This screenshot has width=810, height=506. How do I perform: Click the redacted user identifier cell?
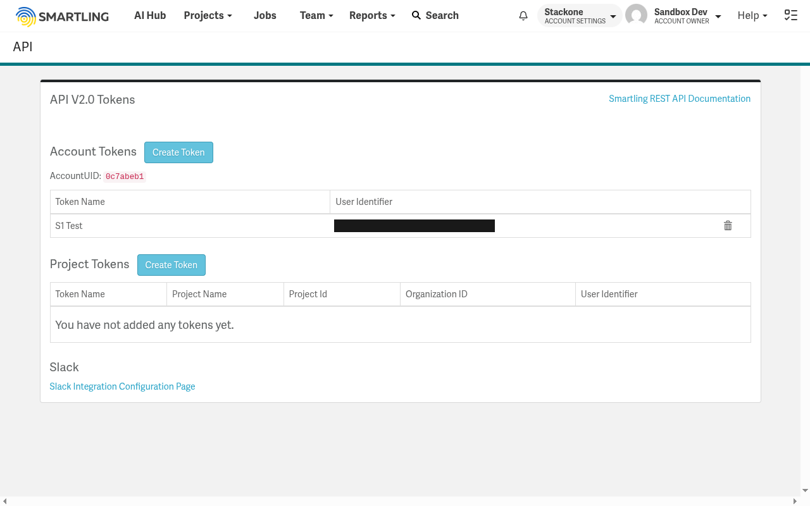pos(414,226)
